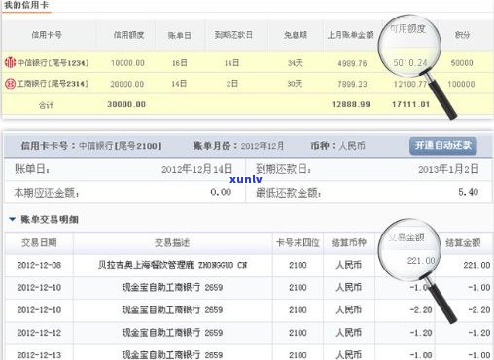Click the 账单月份 2012年12月 value
Screen dimensions: 494x360
pyautogui.click(x=263, y=146)
